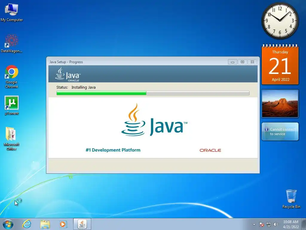Click the small Java Oracle logo in header
The height and width of the screenshot is (230, 306).
click(x=68, y=74)
